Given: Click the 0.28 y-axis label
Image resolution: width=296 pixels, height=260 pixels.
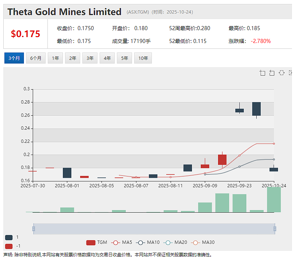Looking at the screenshot, I should pyautogui.click(x=25, y=102).
